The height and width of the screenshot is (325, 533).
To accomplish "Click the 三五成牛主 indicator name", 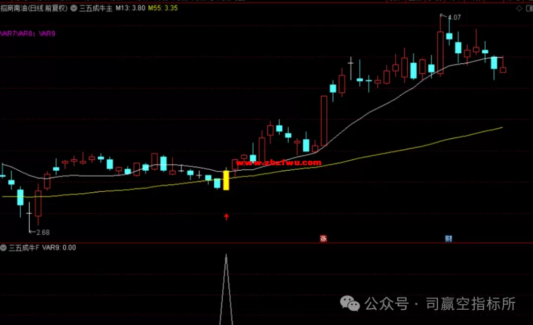I will [x=96, y=8].
